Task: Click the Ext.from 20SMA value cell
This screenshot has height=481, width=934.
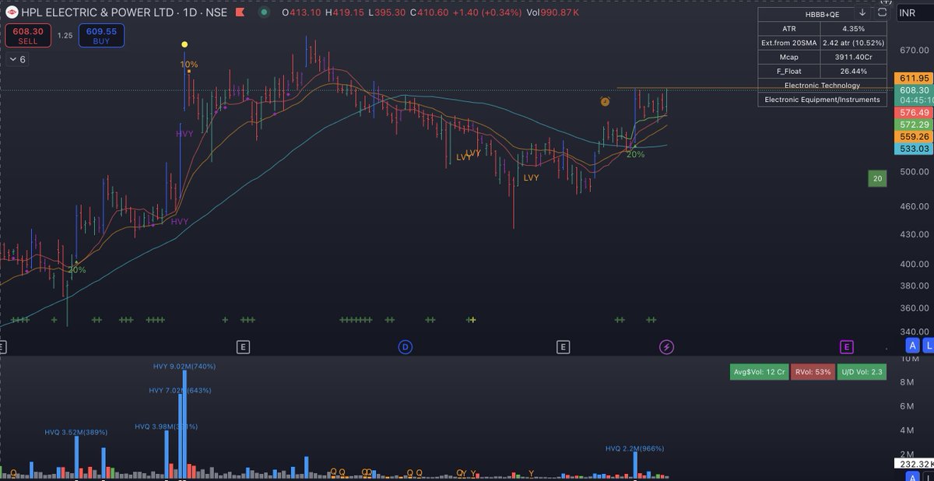Action: (854, 43)
